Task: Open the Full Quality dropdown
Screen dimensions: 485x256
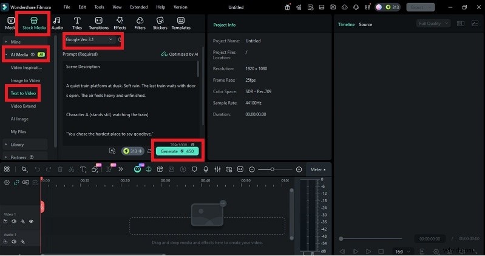Action: [x=433, y=24]
